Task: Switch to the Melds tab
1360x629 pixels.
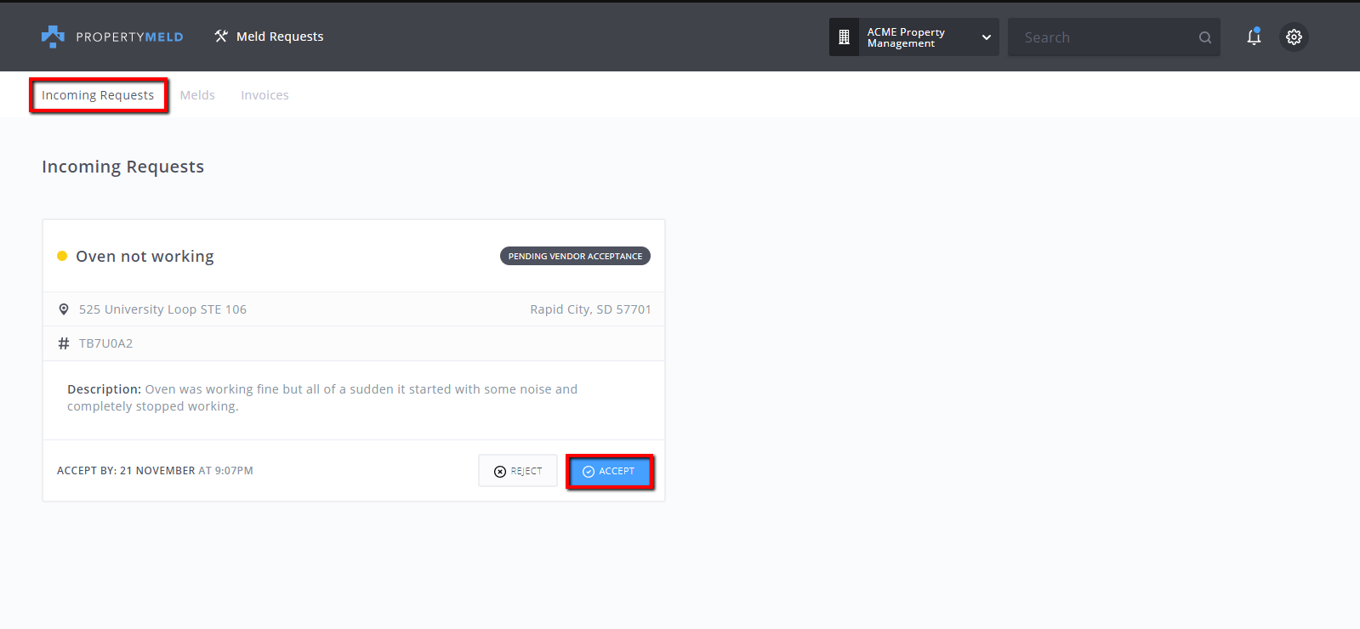Action: (197, 95)
